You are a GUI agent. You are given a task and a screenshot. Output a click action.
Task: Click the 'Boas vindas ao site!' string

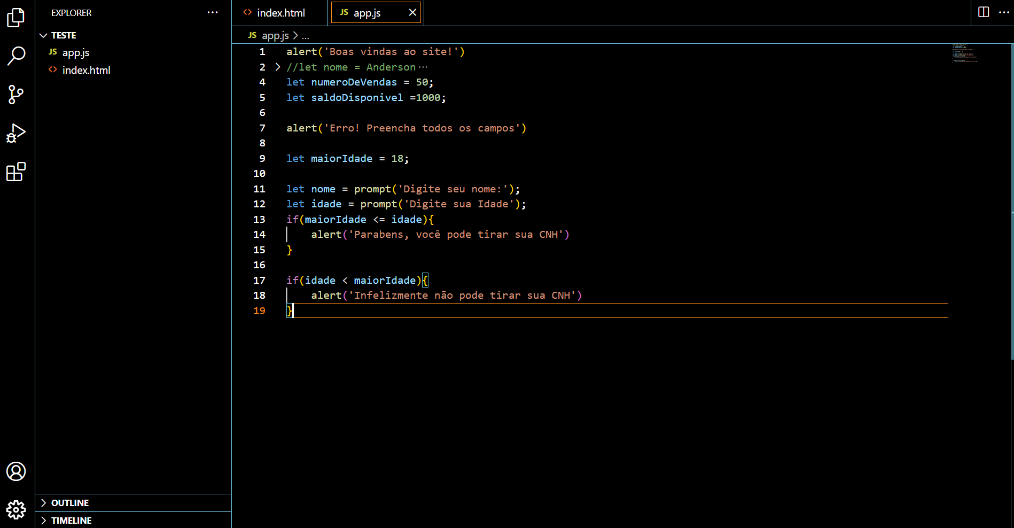(x=391, y=52)
